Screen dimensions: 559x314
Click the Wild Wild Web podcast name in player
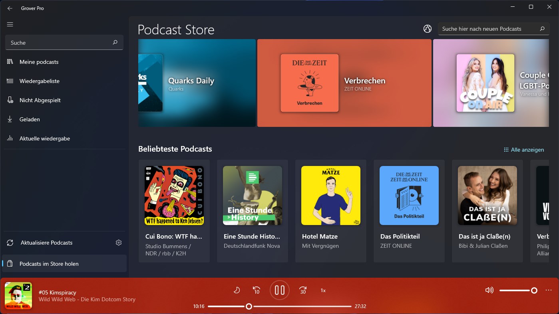pyautogui.click(x=87, y=299)
